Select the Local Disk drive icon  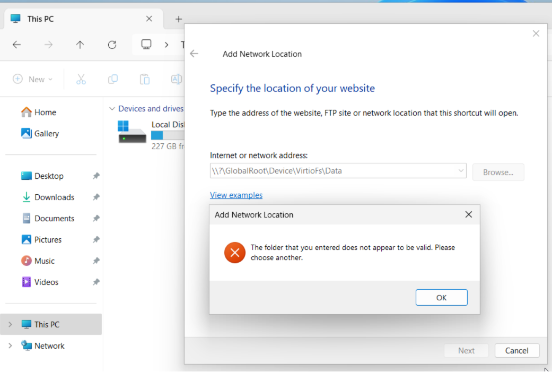(x=132, y=133)
